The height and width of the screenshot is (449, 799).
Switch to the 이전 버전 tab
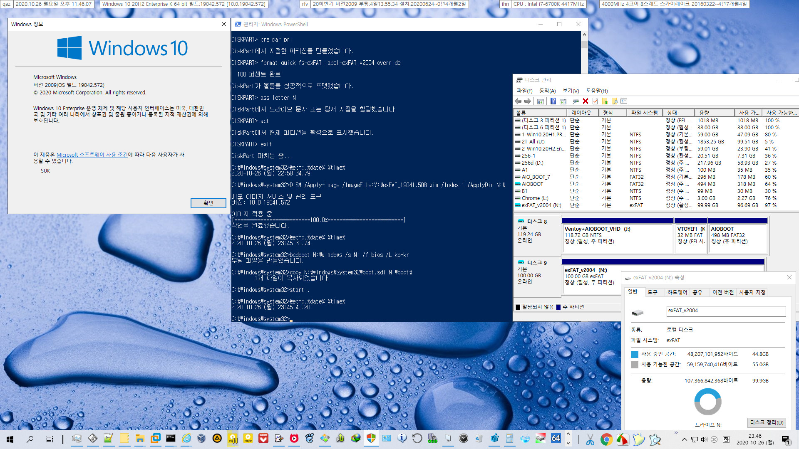723,292
